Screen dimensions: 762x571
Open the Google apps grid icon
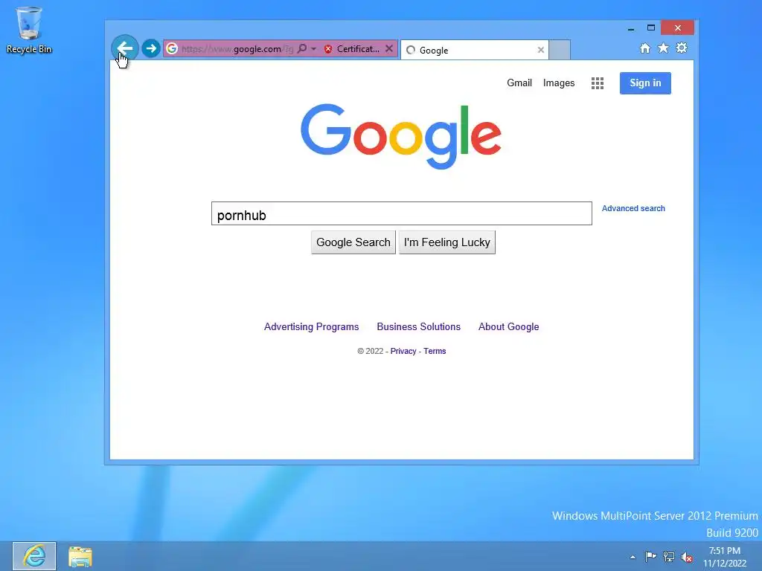(598, 83)
